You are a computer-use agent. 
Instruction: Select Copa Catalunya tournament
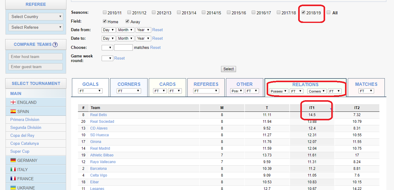click(x=24, y=144)
